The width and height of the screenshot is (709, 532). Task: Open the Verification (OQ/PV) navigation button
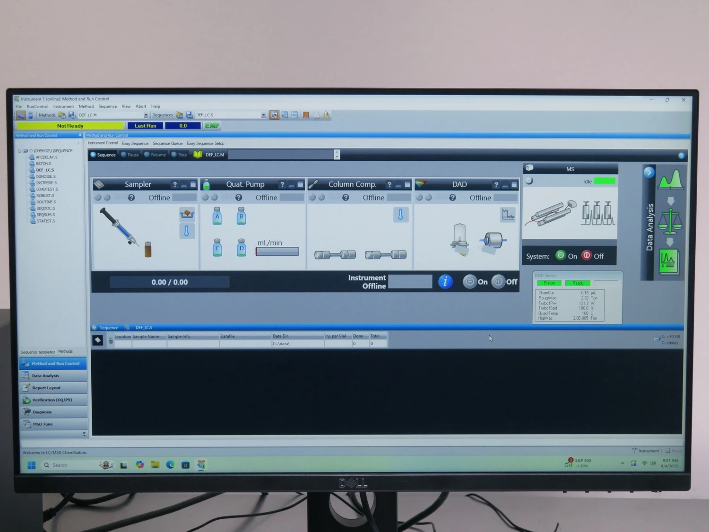[x=53, y=400]
